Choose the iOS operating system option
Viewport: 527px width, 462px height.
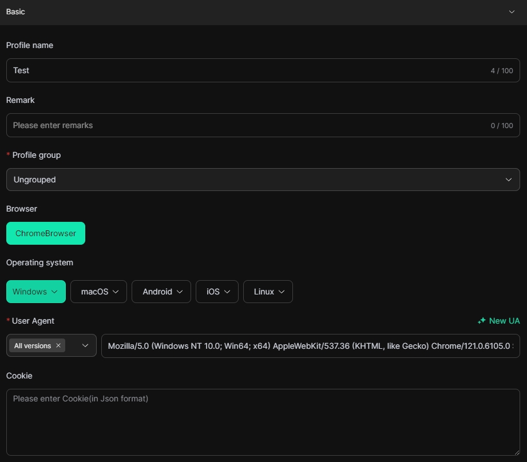click(x=217, y=292)
